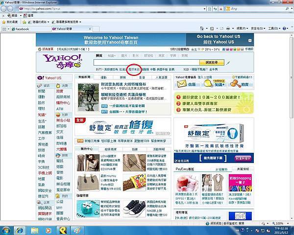
Task: Select the 拍賣 tab in shopping section
Action: point(135,149)
